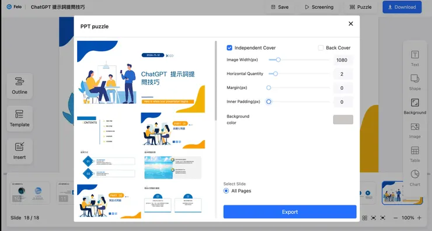Save the presentation

pyautogui.click(x=280, y=7)
